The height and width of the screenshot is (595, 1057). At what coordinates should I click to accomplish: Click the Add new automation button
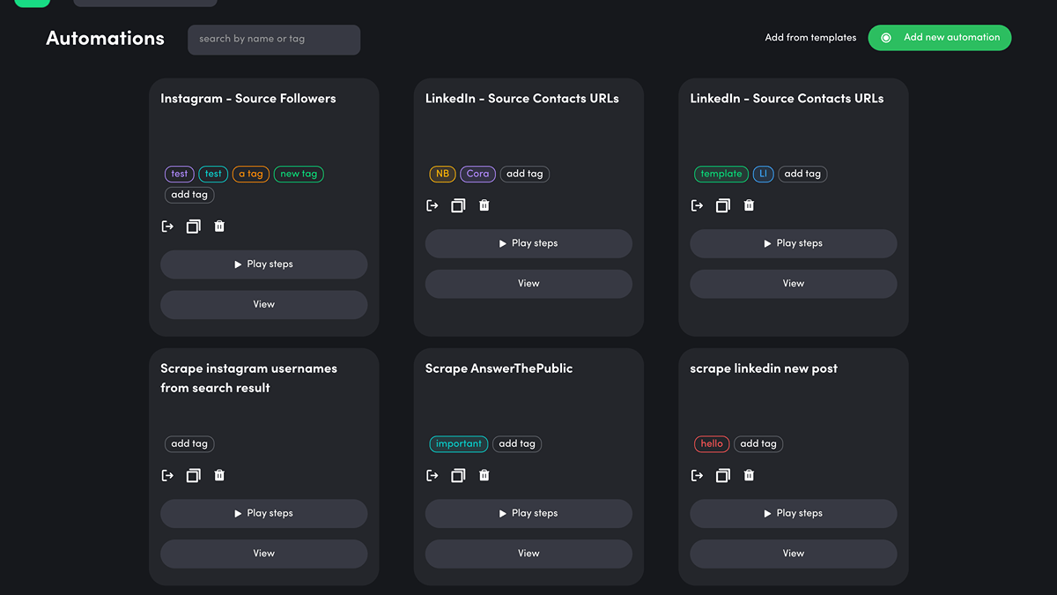coord(939,38)
